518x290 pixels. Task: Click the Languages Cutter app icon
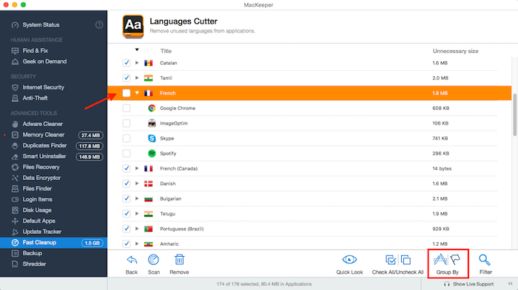[133, 26]
